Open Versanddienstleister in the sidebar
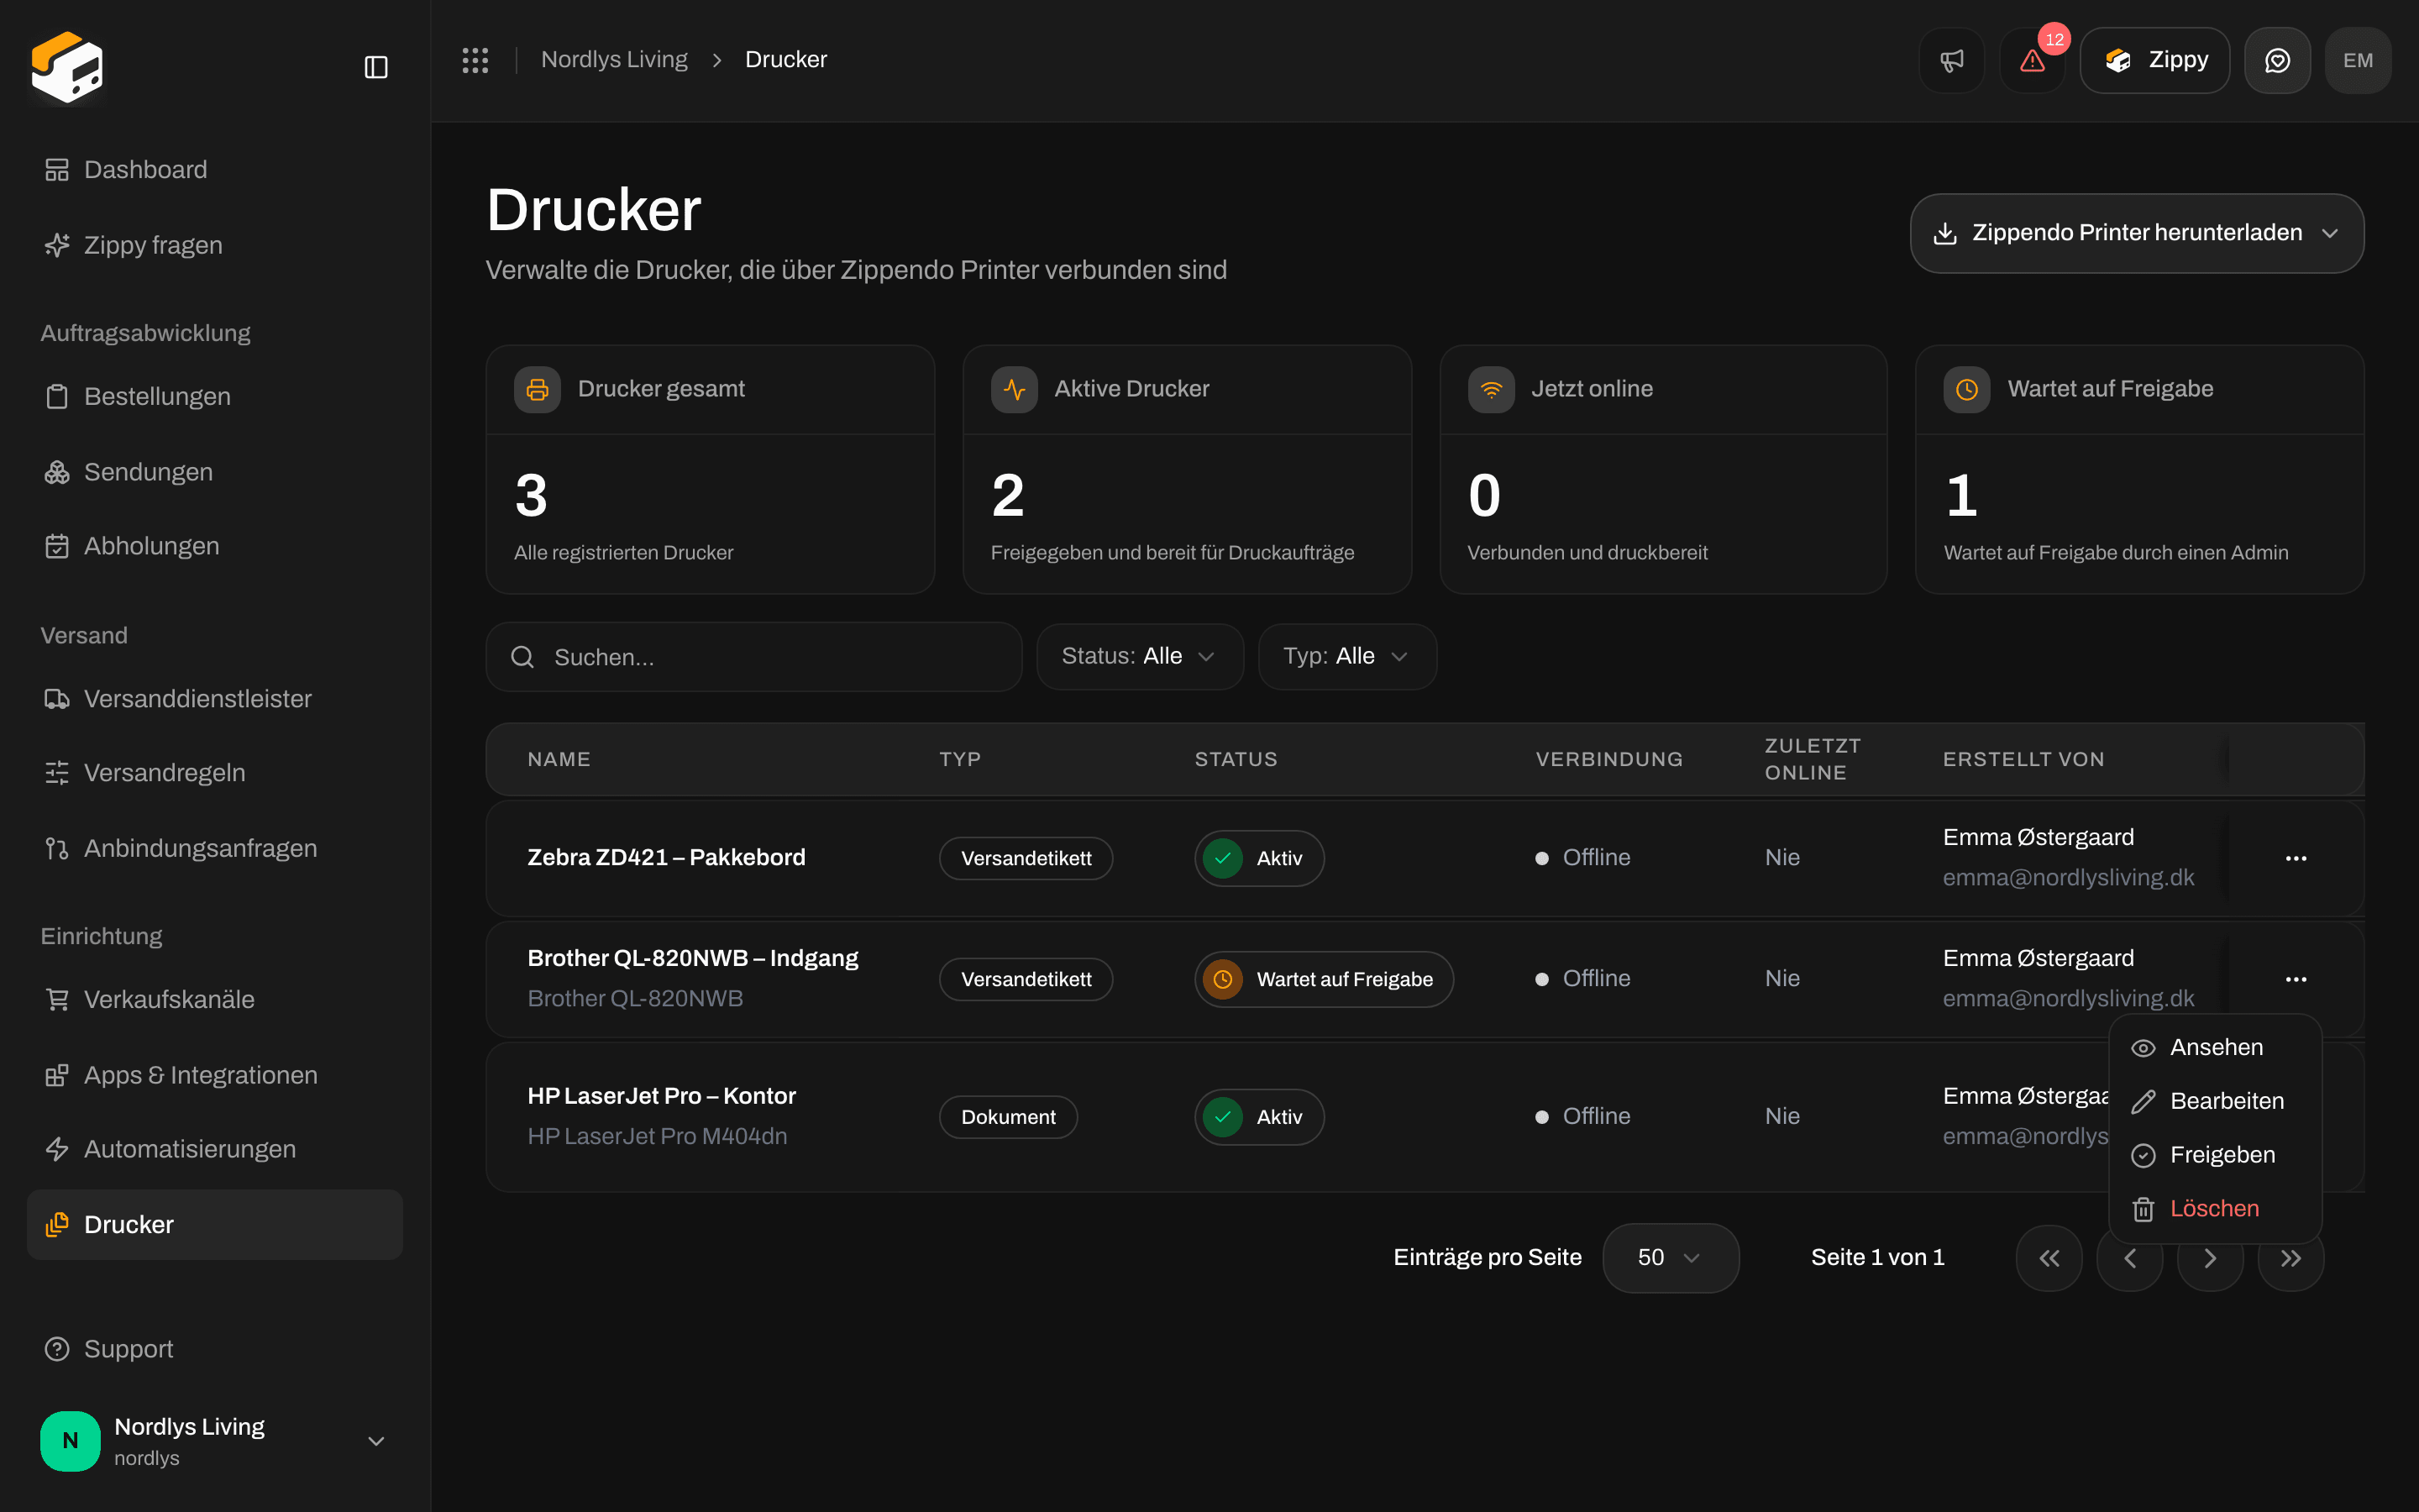Viewport: 2419px width, 1512px height. (x=214, y=699)
